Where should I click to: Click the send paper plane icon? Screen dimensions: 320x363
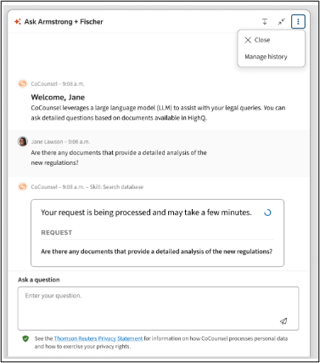pos(284,320)
